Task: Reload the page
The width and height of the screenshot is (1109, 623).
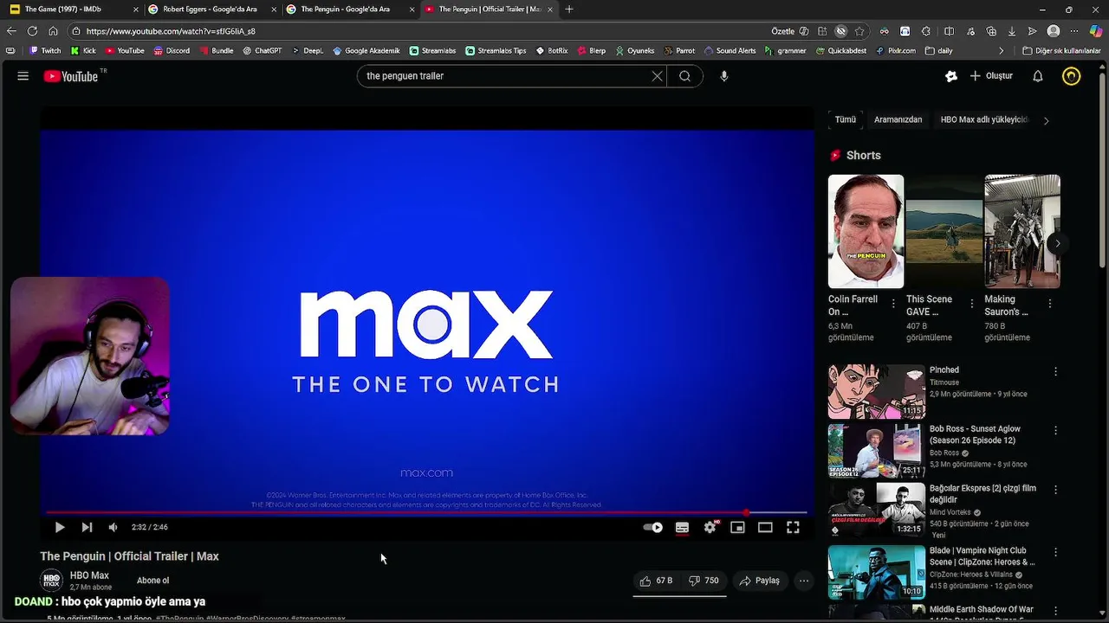Action: point(33,31)
